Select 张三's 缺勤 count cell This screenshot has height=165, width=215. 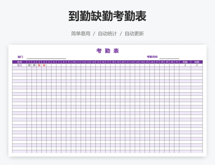[x=197, y=65]
